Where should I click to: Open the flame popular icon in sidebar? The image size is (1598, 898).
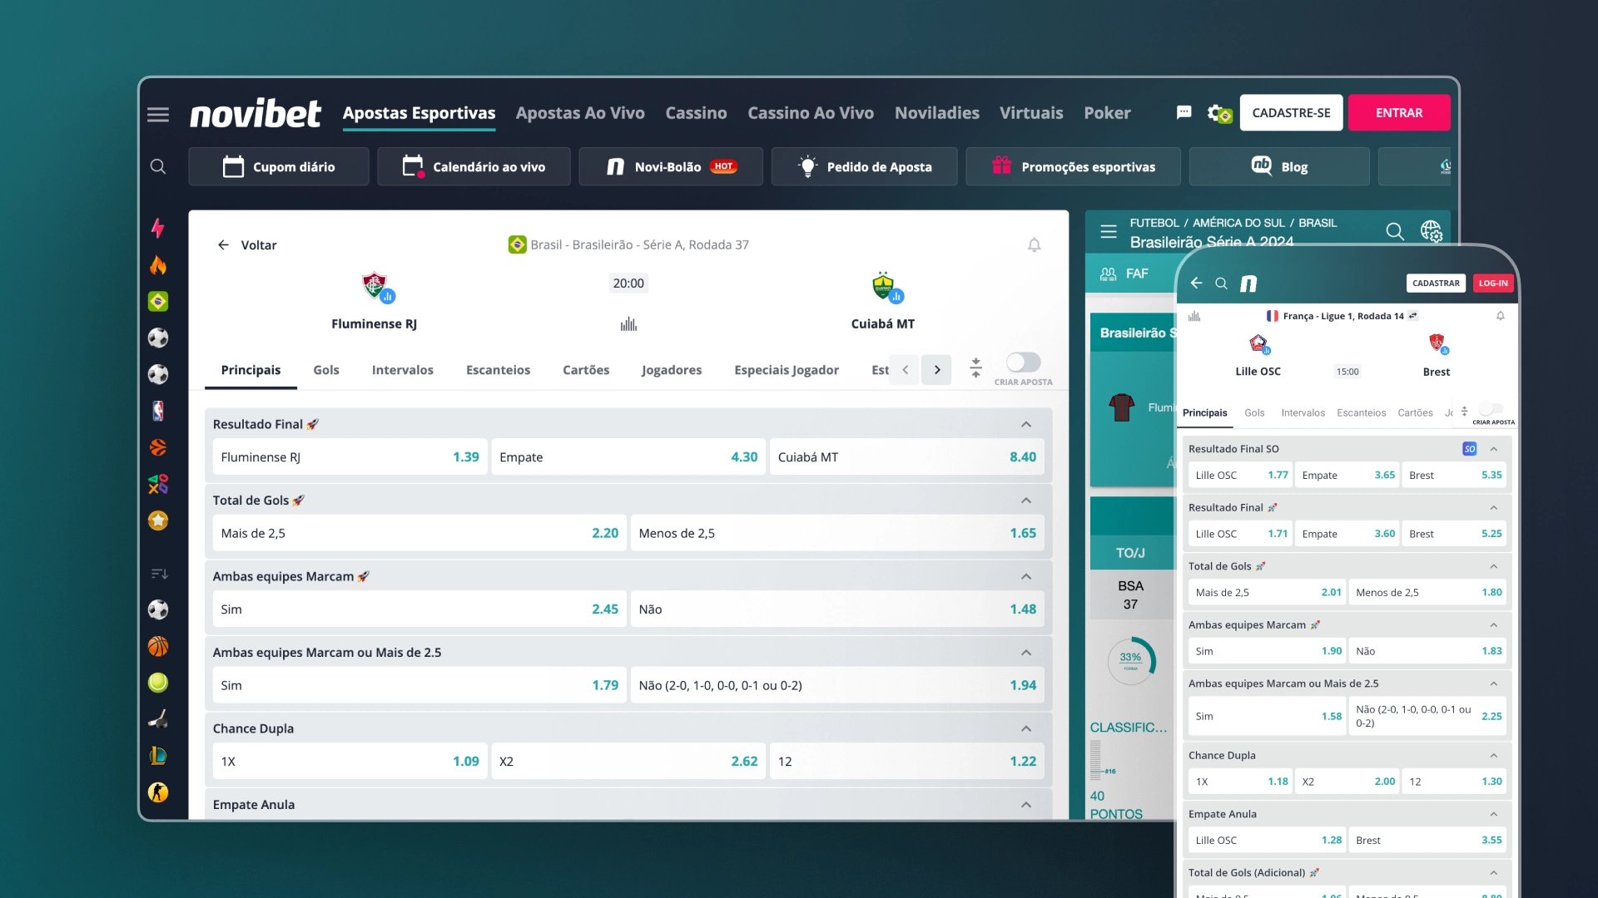(158, 265)
